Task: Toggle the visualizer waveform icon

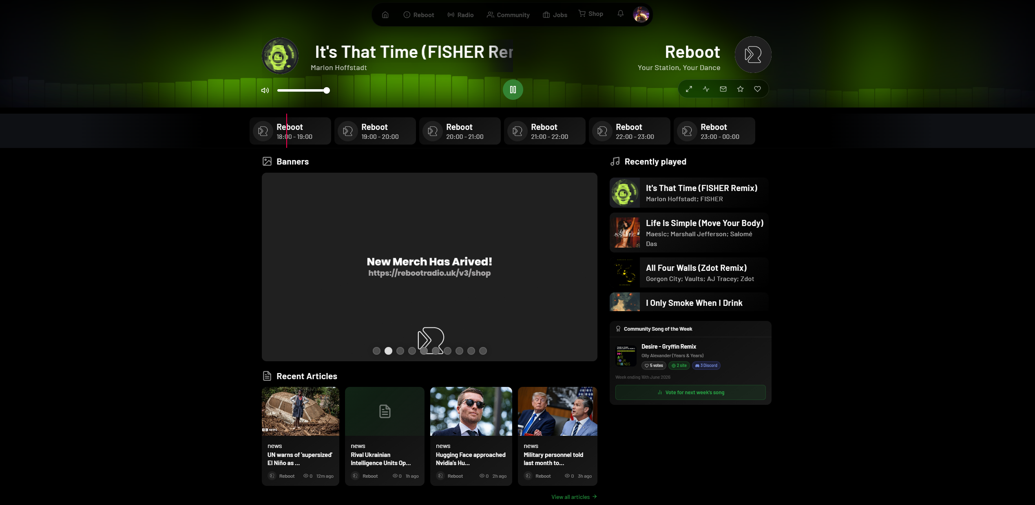Action: 706,89
